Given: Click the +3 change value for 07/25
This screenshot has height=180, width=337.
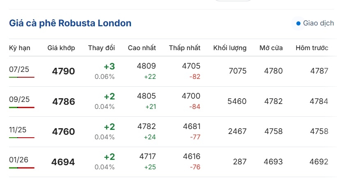Looking at the screenshot, I should pos(110,67).
